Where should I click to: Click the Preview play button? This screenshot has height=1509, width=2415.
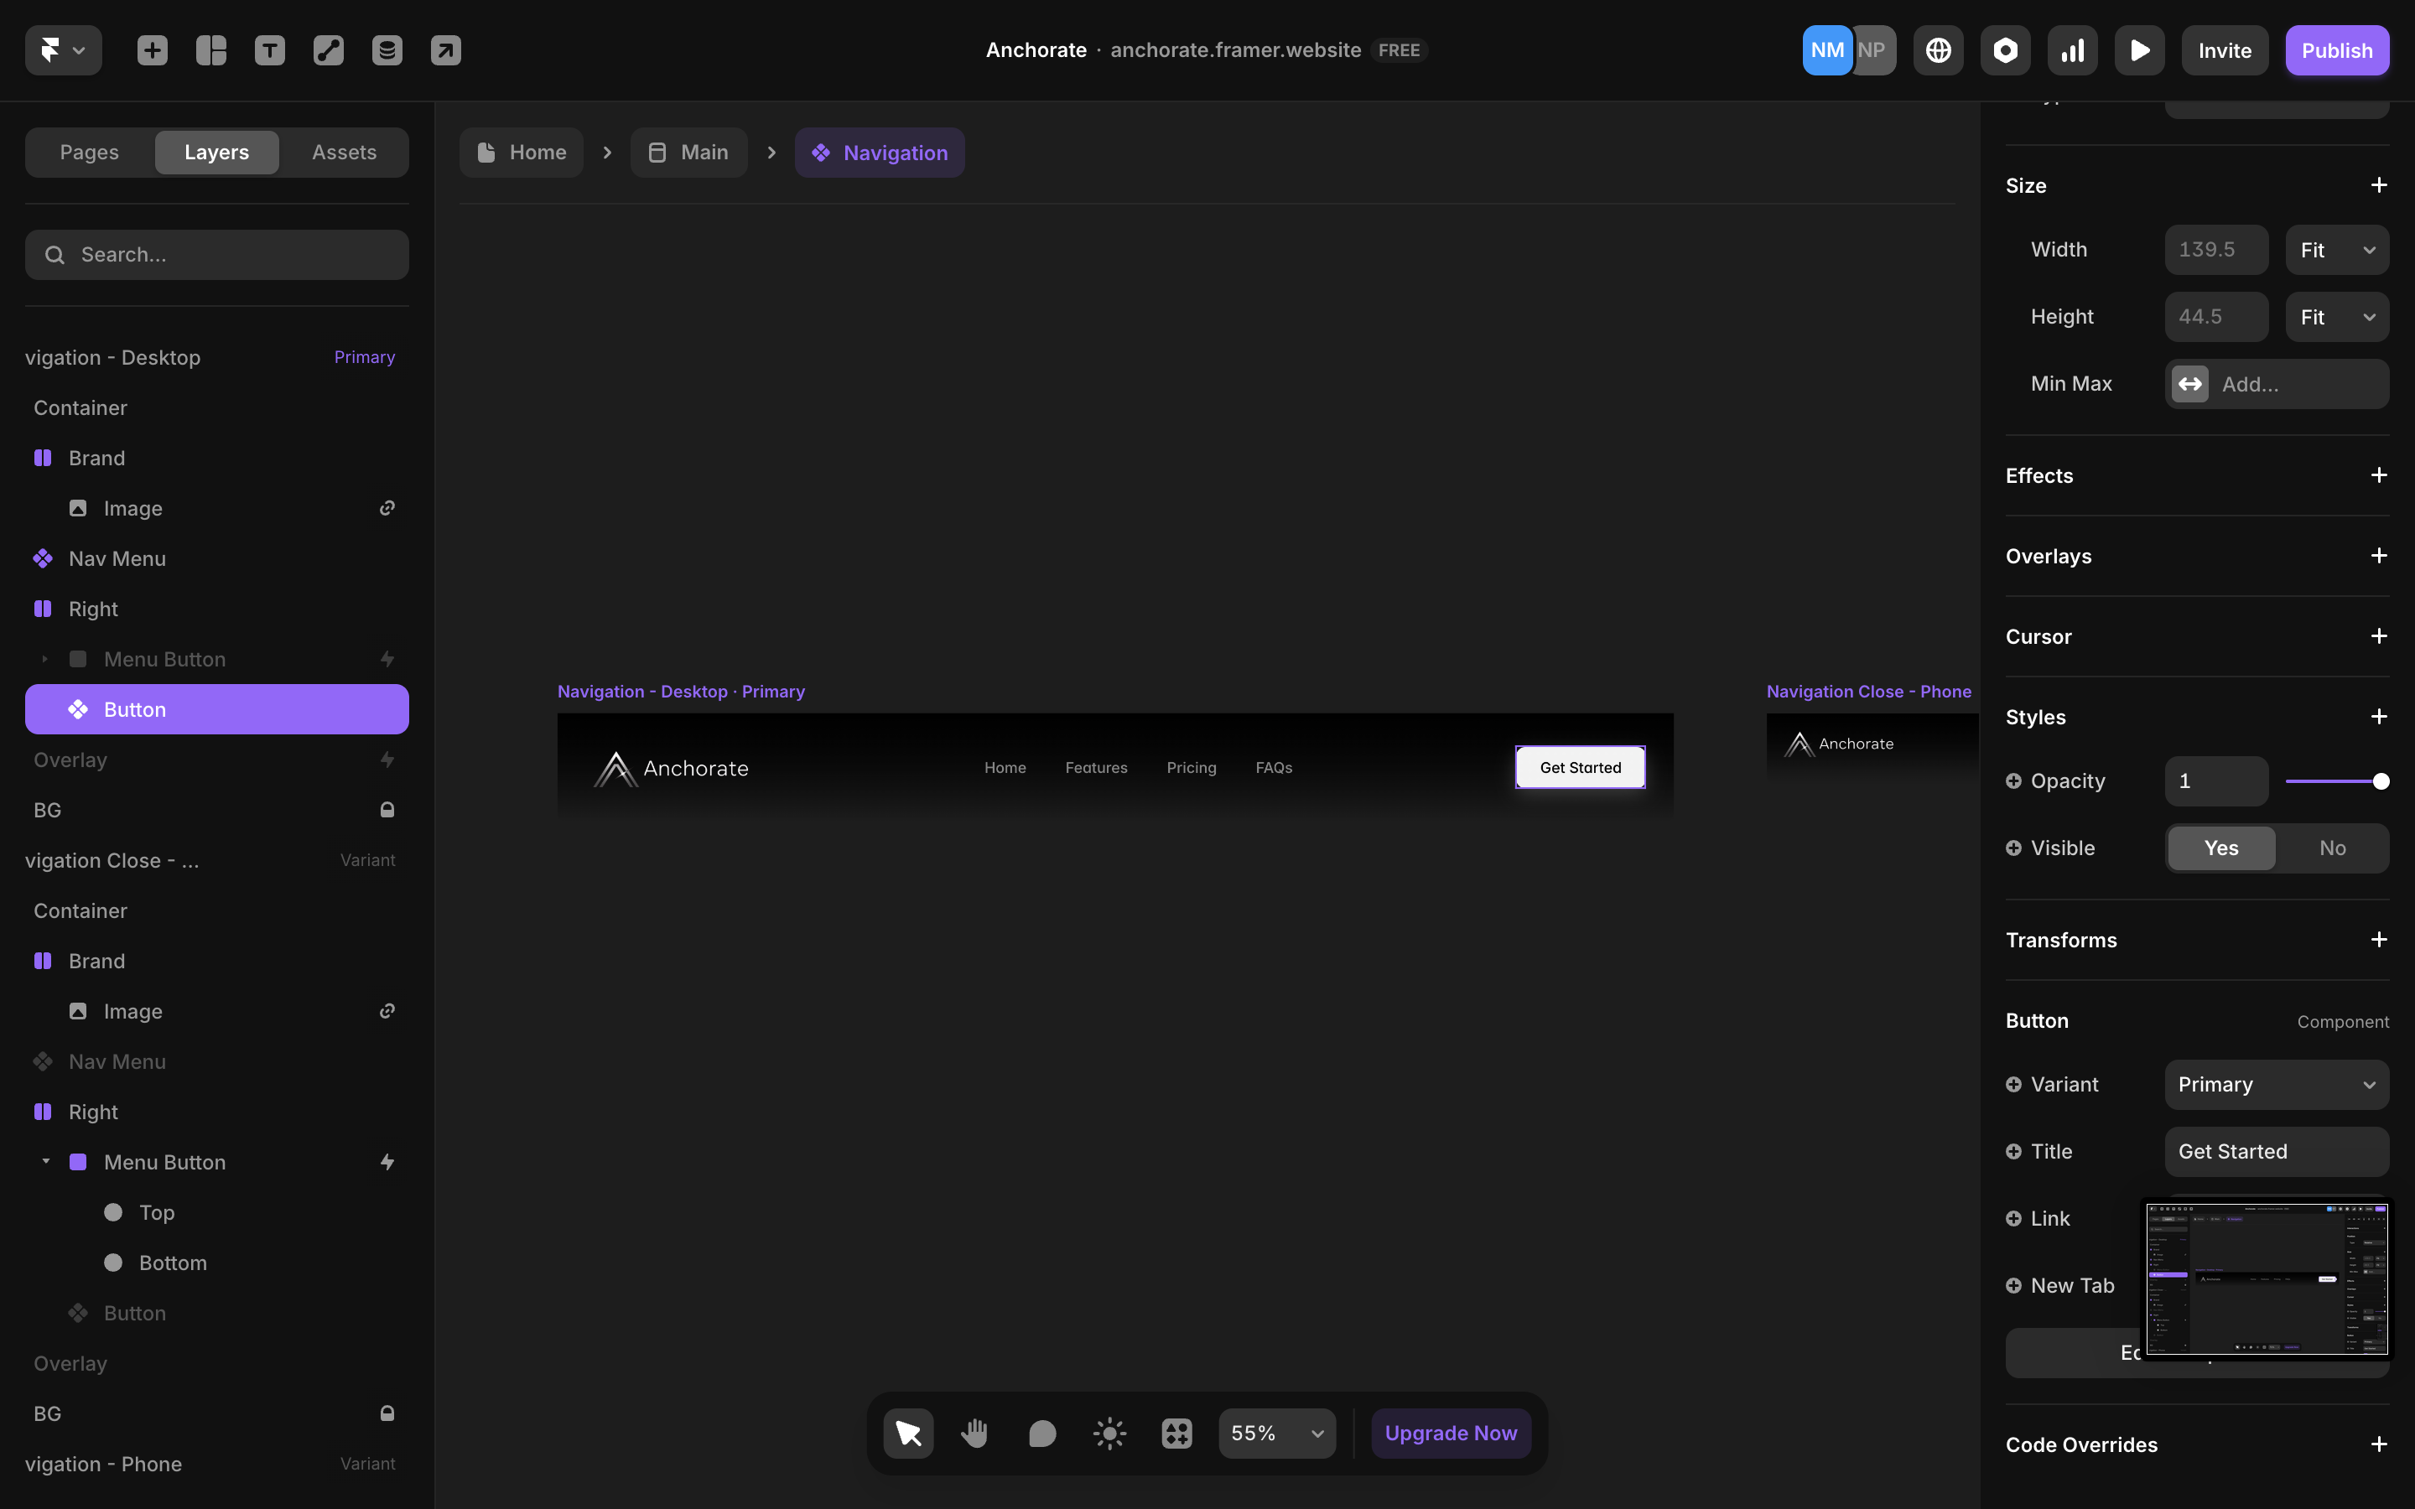pos(2138,50)
